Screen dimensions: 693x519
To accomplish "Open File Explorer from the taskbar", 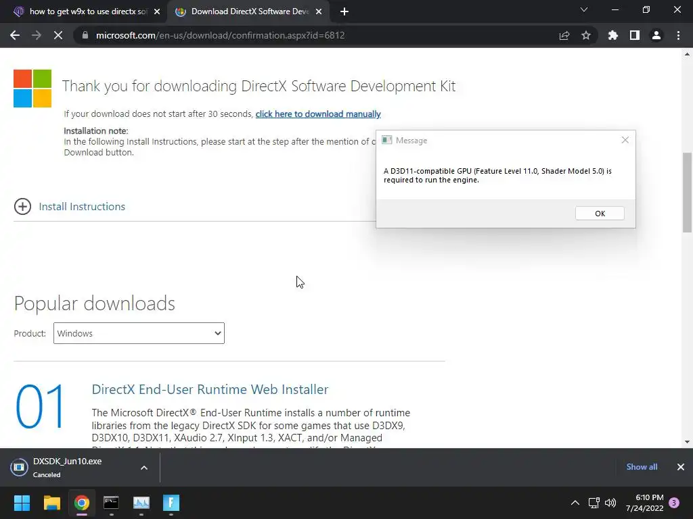I will pyautogui.click(x=51, y=503).
